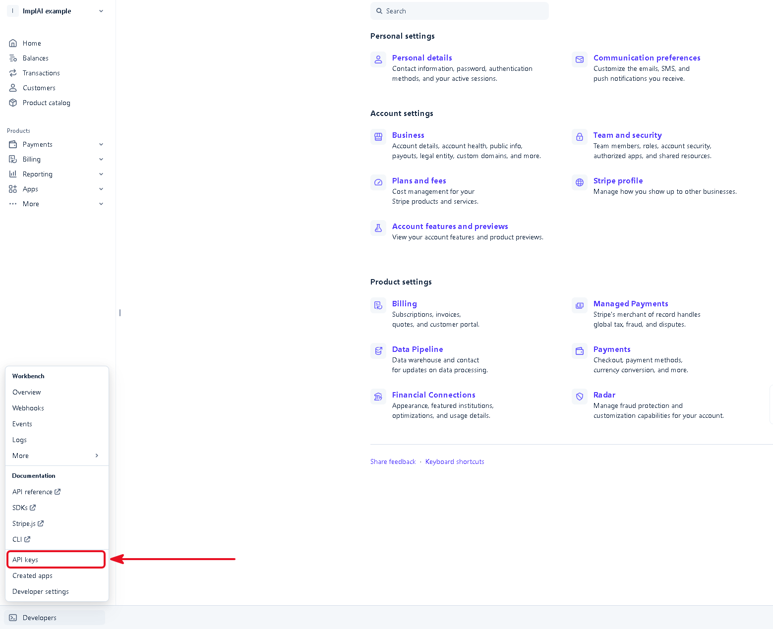Click the Balances icon in sidebar

coord(13,58)
